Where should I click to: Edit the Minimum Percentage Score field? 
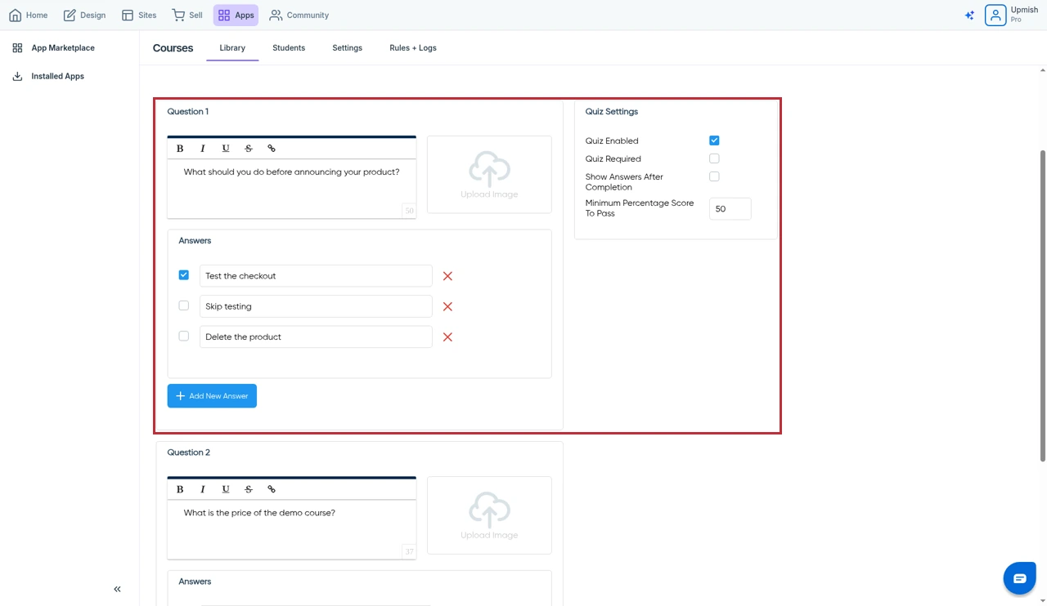(730, 209)
